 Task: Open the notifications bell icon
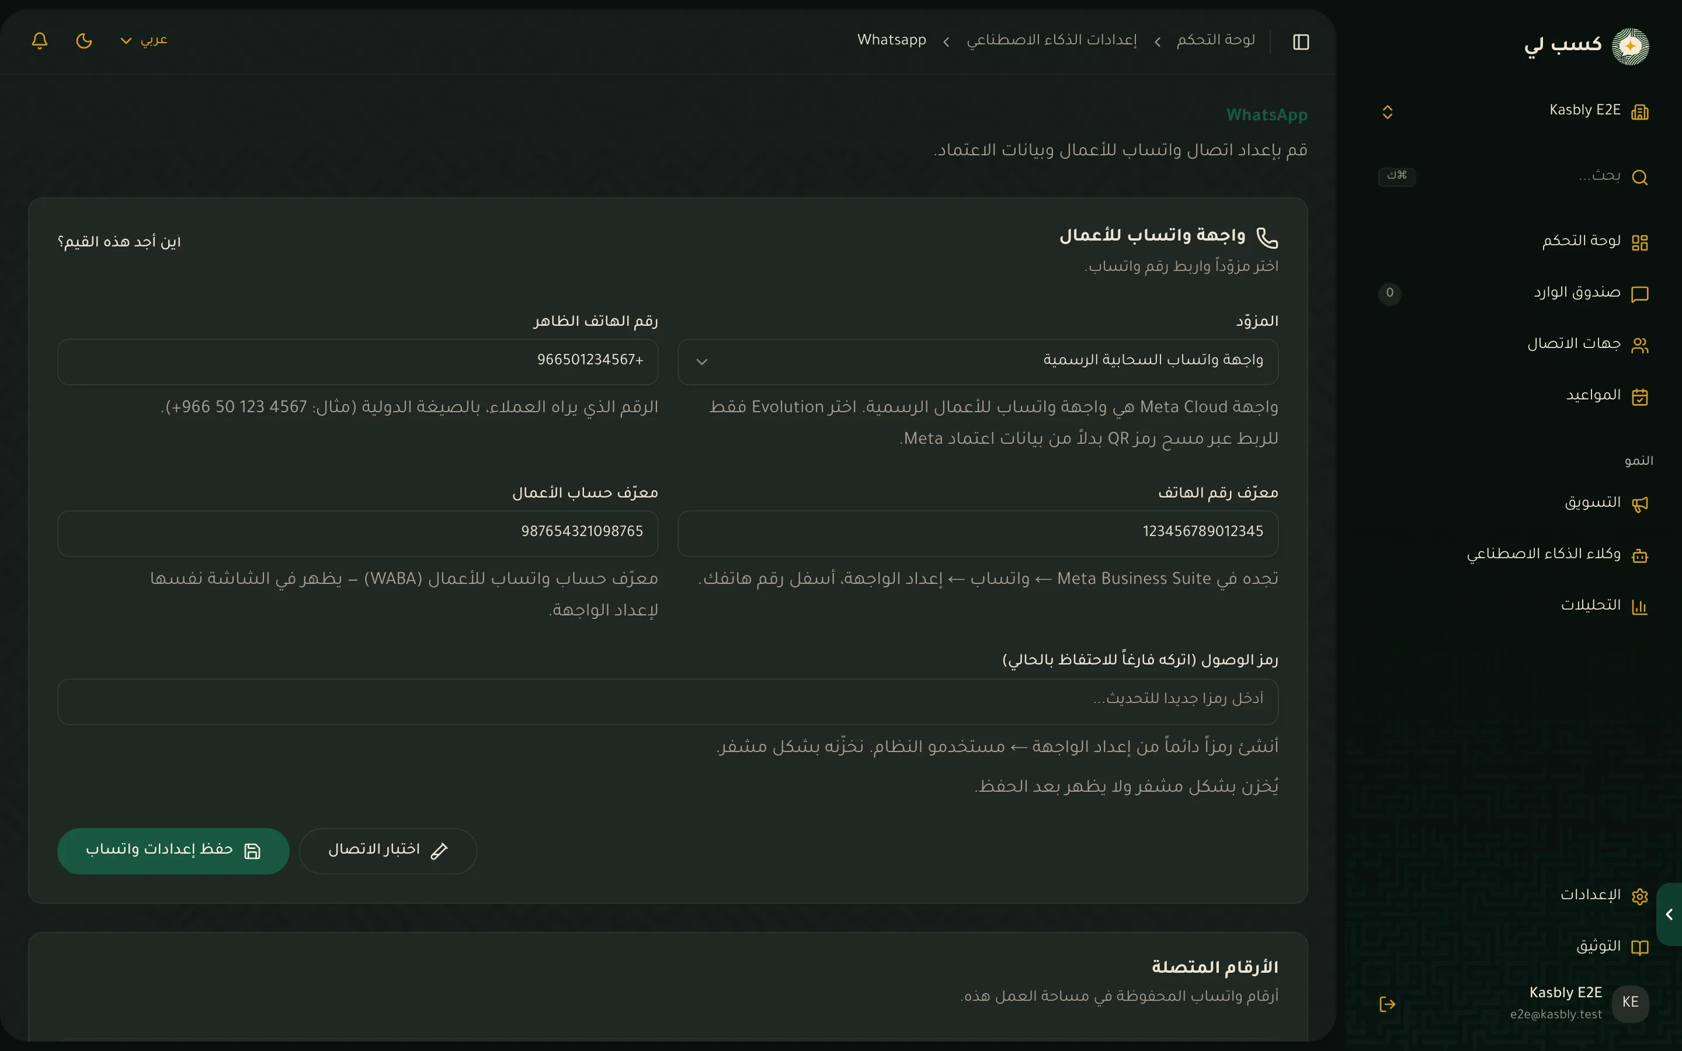pyautogui.click(x=40, y=40)
